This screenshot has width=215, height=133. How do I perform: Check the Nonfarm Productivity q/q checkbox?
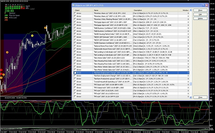pos(75,79)
